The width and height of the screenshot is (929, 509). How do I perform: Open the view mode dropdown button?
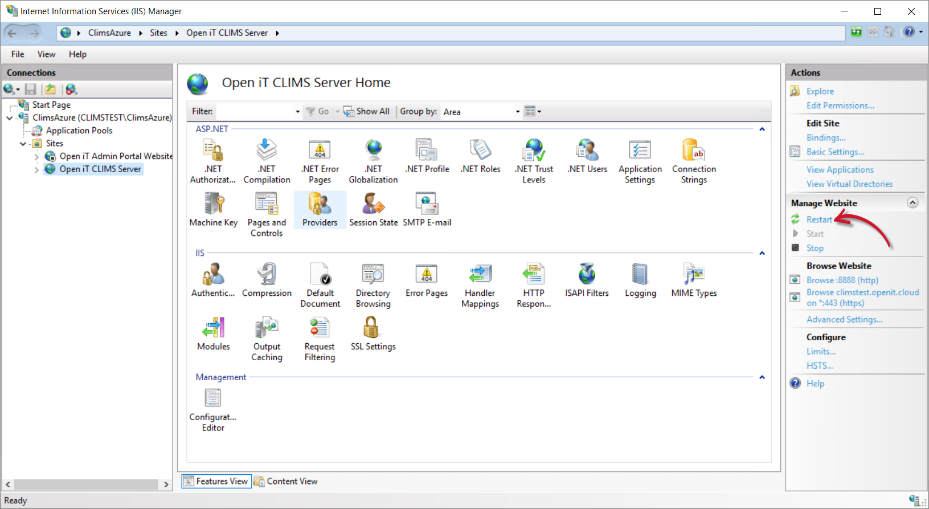click(x=533, y=112)
